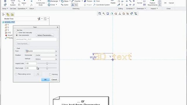Click the Zoom In magnifier icon

tap(104, 14)
